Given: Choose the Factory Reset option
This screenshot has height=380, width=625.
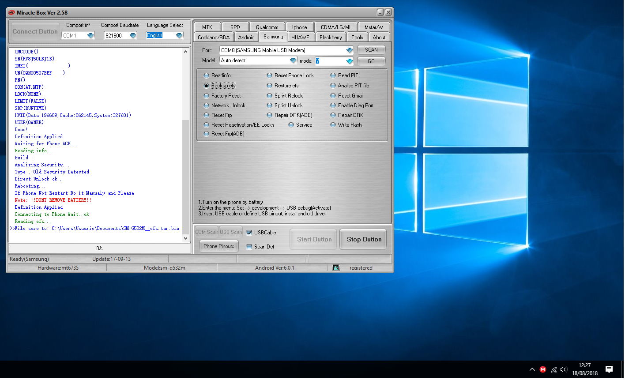Looking at the screenshot, I should pyautogui.click(x=222, y=96).
